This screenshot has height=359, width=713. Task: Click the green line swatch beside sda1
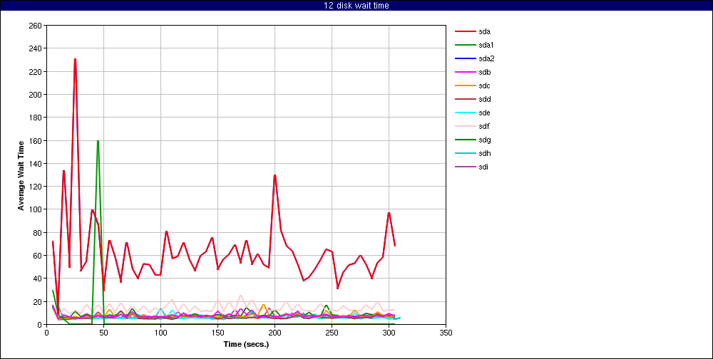[465, 45]
